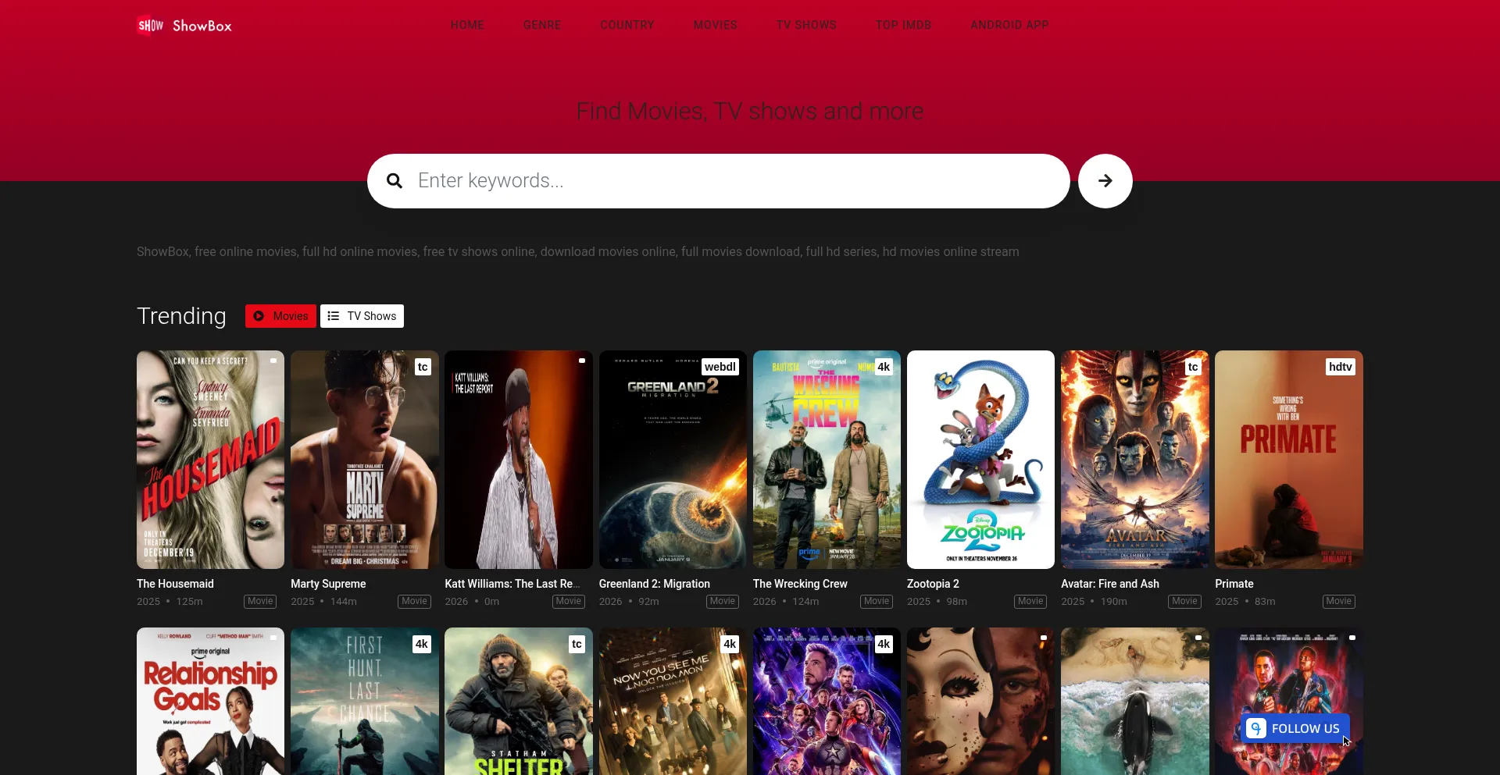This screenshot has height=775, width=1500.
Task: Click Avatar: Fire and Ash title link
Action: pos(1110,584)
